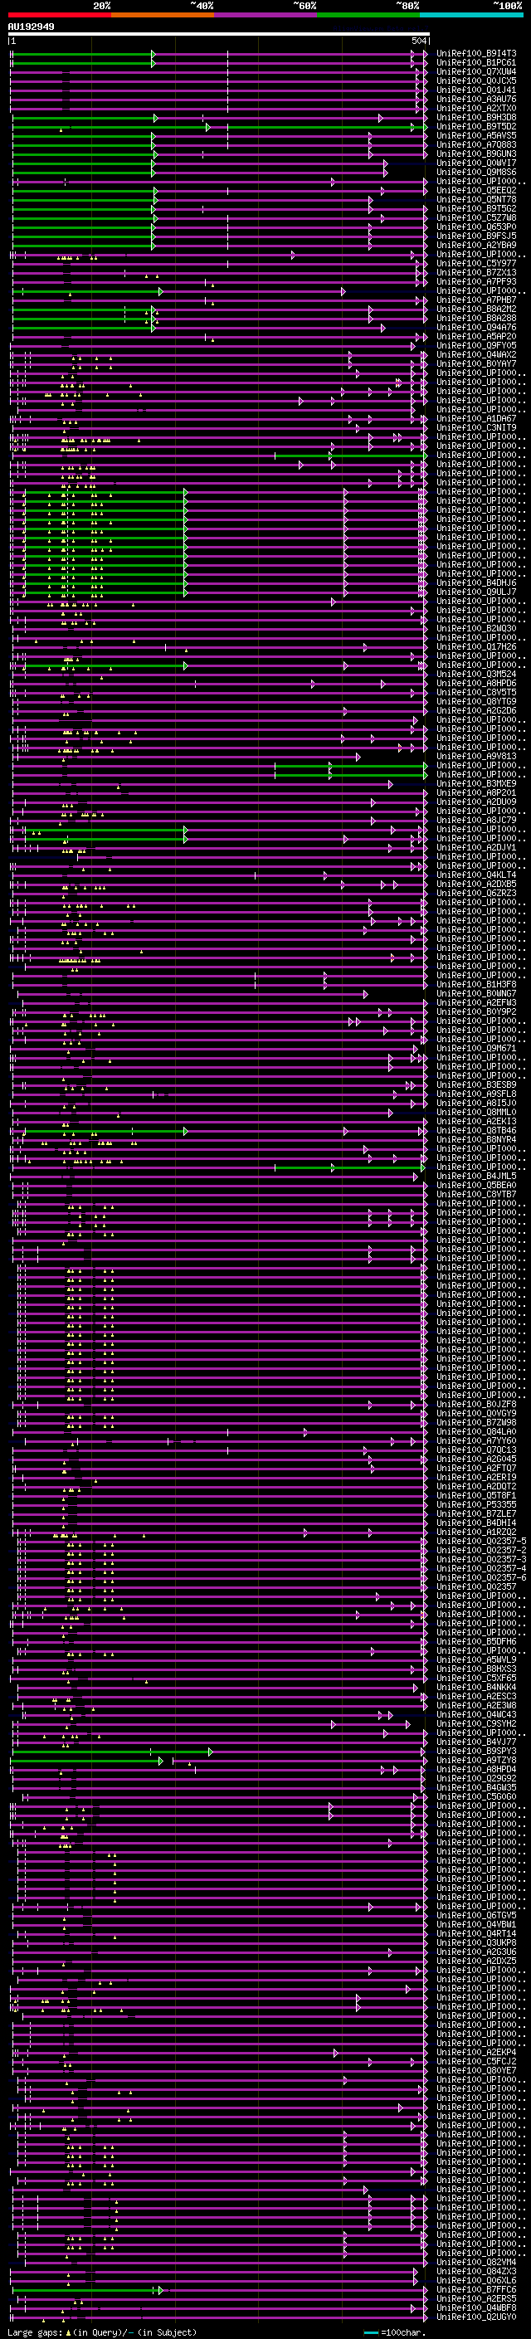Open hit UniRef100_Q7XUW4

pyautogui.click(x=476, y=71)
